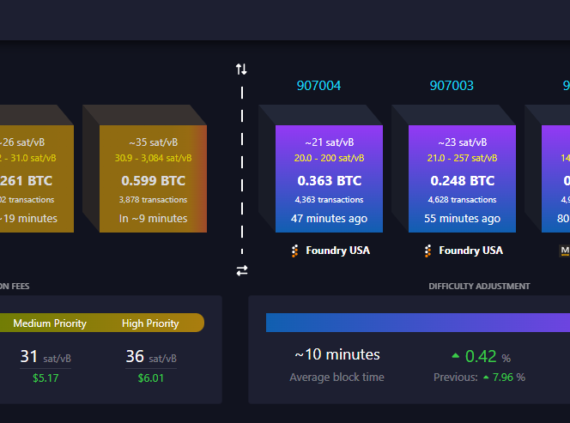Click the left-right swap arrows icon

[242, 270]
